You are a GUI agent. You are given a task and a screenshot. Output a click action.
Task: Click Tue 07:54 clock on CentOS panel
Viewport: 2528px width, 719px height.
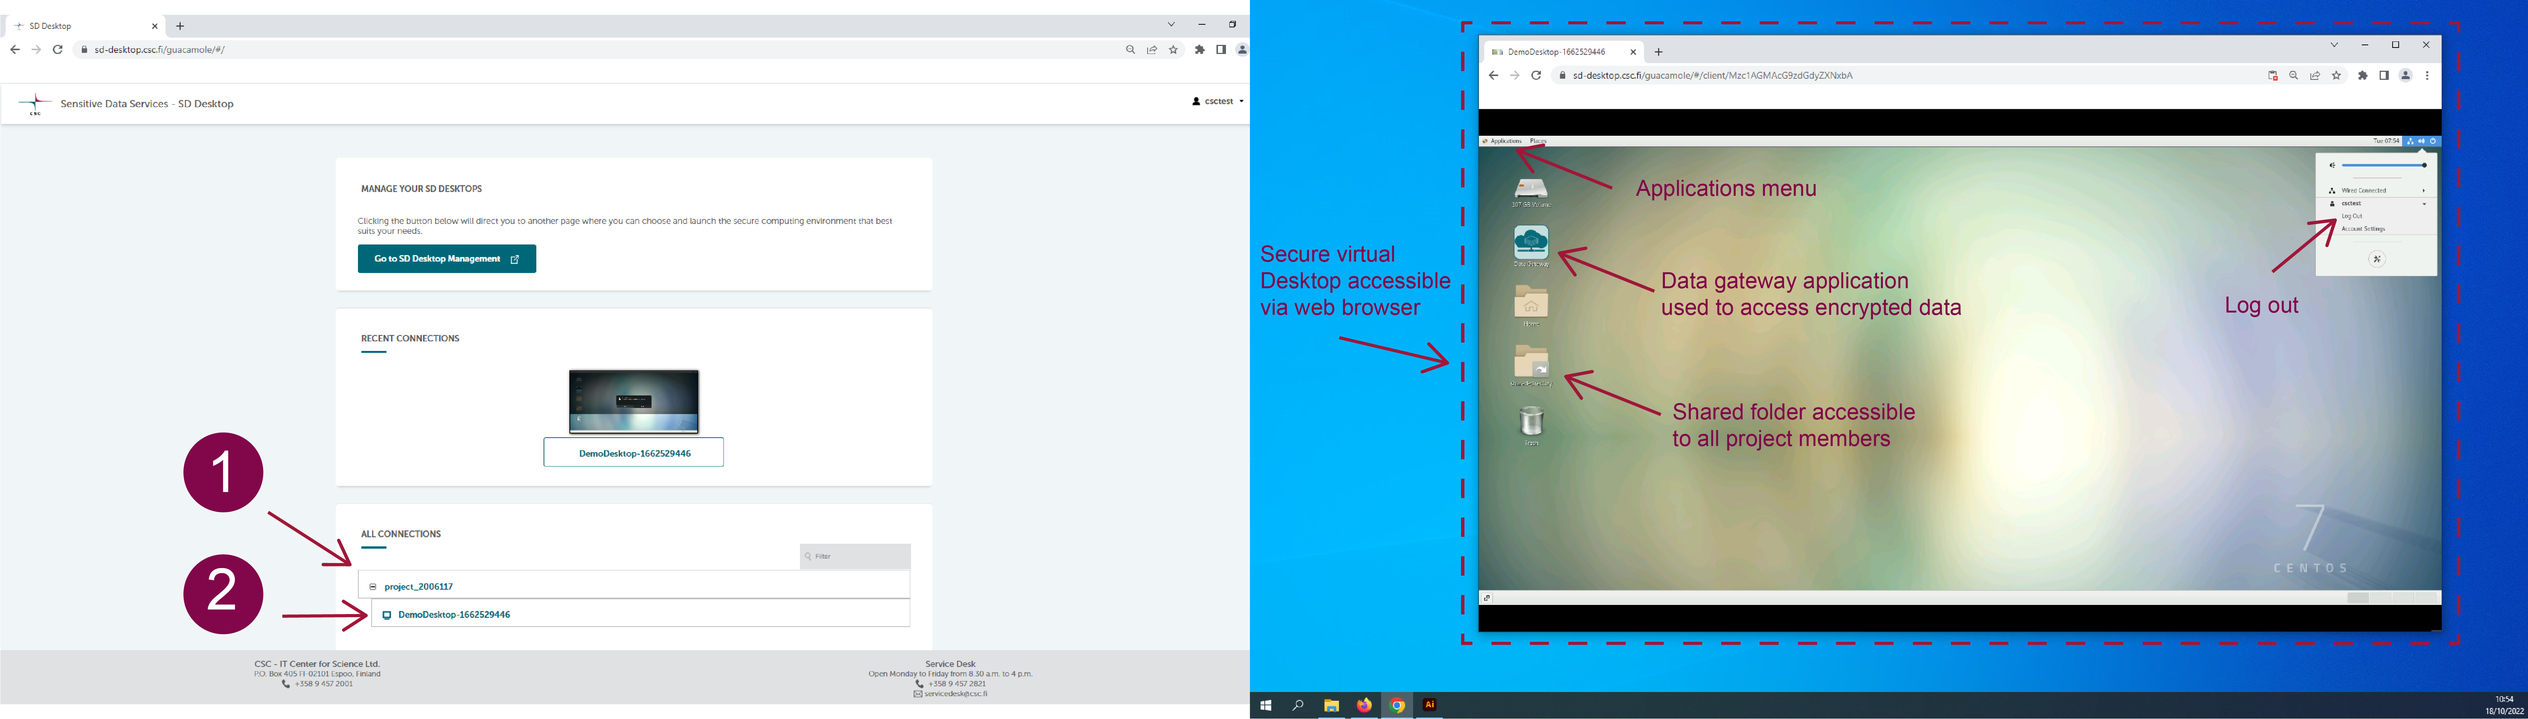2386,141
